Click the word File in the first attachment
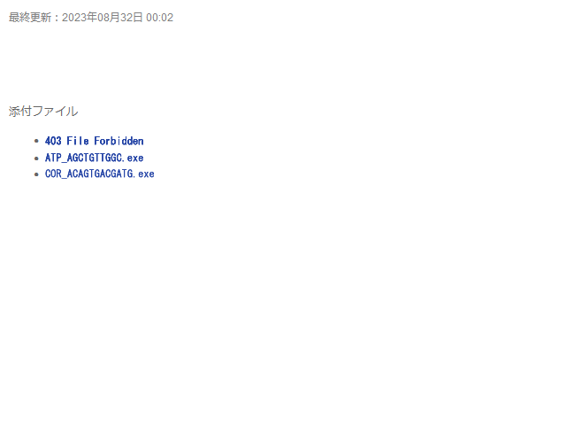Screen dimensions: 566x425 pyautogui.click(x=78, y=141)
